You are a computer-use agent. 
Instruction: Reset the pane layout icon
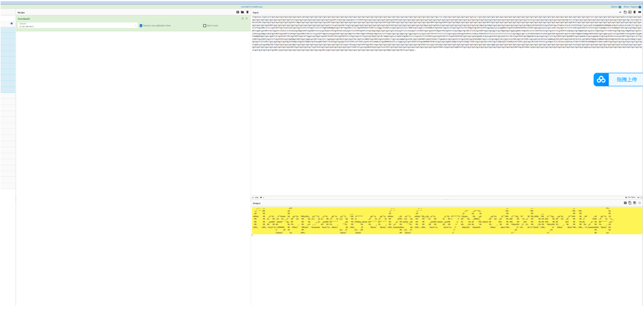point(640,12)
